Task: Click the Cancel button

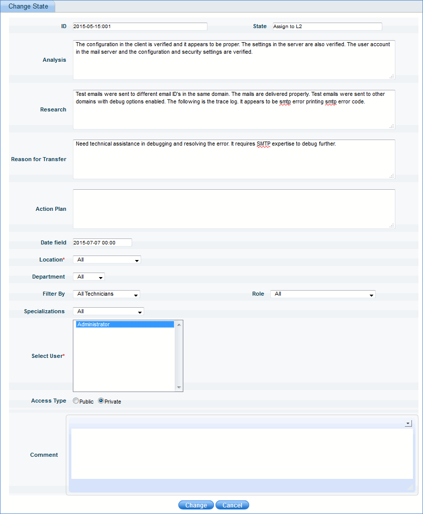Action: click(x=232, y=505)
